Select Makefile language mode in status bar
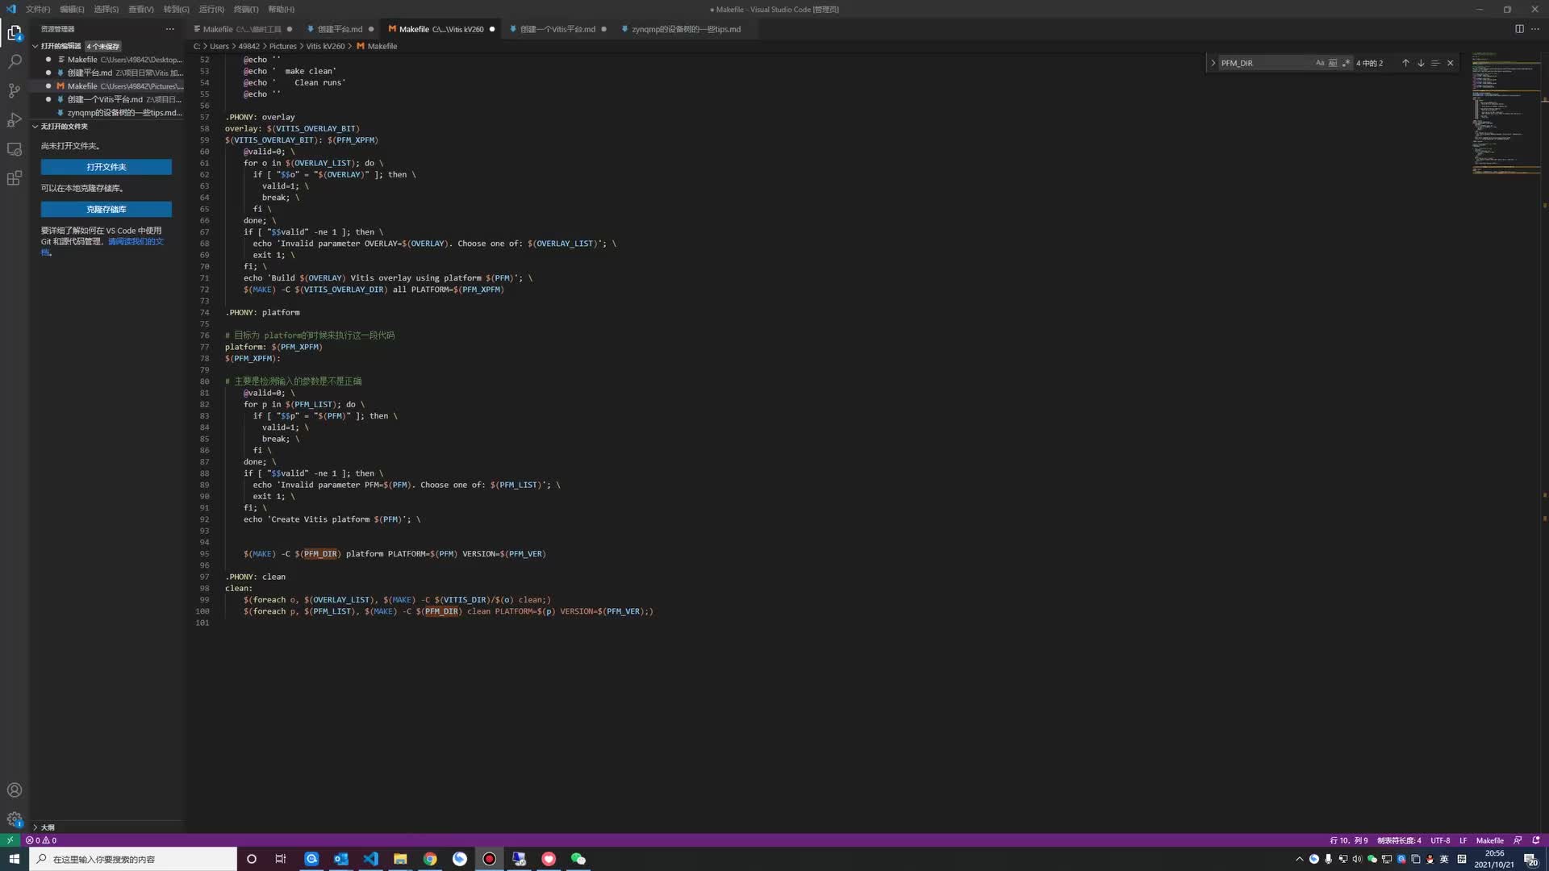 pos(1489,840)
